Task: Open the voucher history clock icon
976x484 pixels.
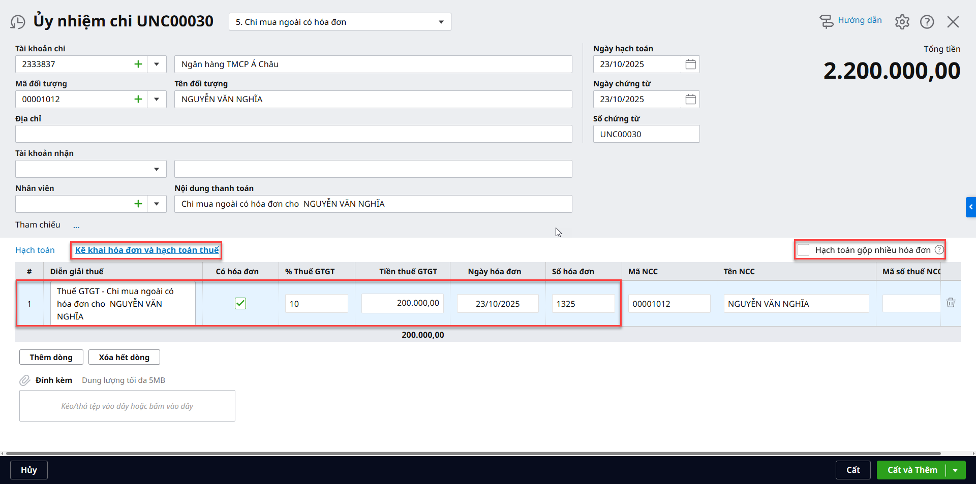Action: click(18, 22)
